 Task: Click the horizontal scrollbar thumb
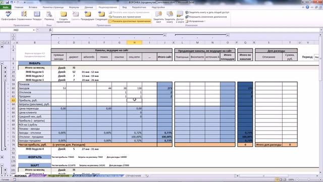click(x=263, y=176)
